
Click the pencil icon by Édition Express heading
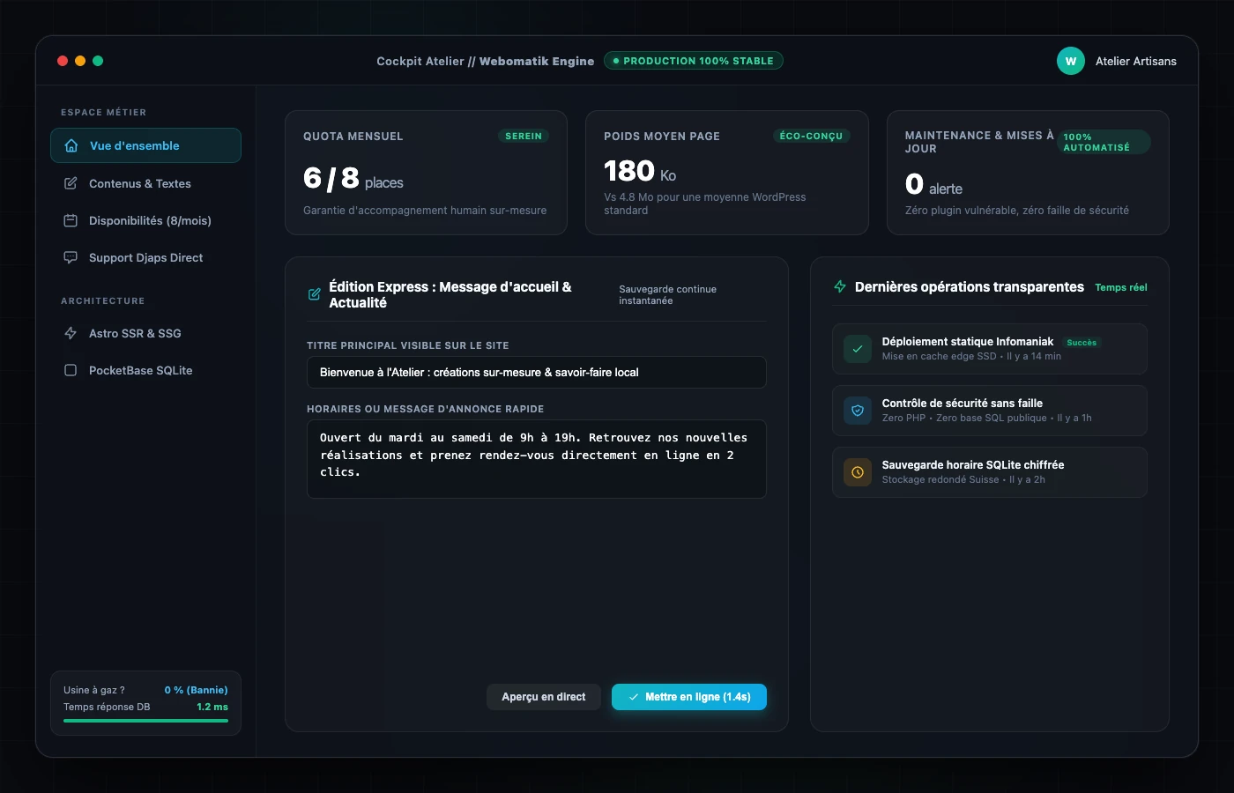pos(314,294)
